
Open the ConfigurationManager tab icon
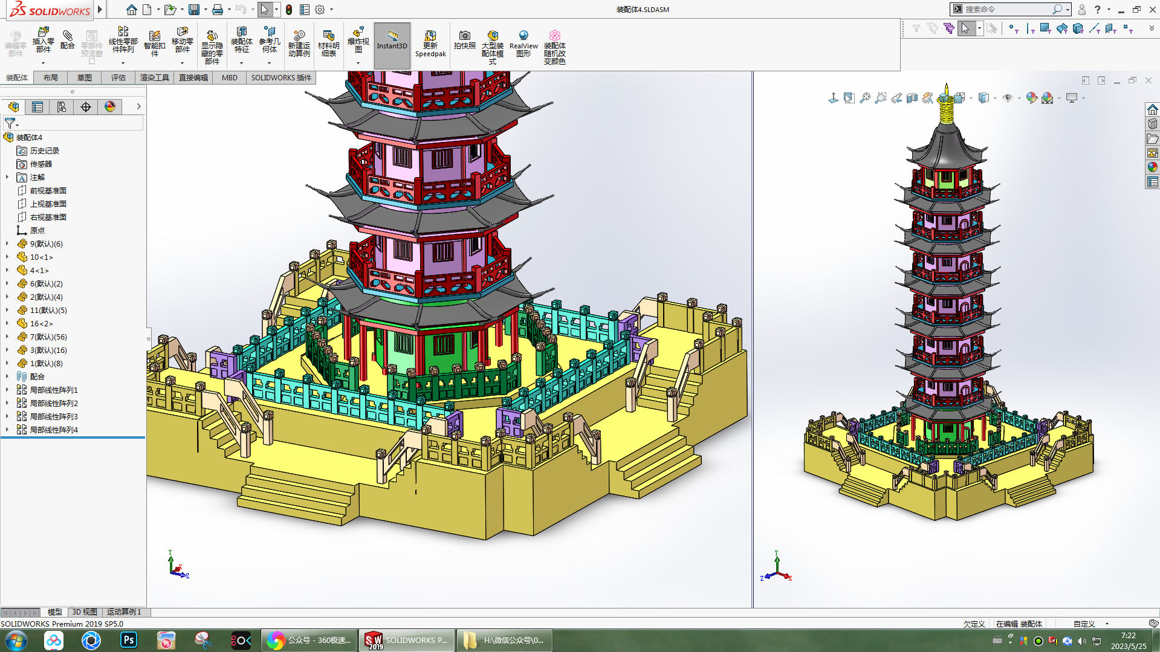[x=62, y=107]
